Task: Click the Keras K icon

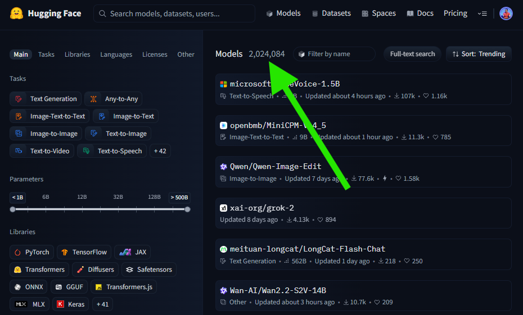Action: [60, 304]
